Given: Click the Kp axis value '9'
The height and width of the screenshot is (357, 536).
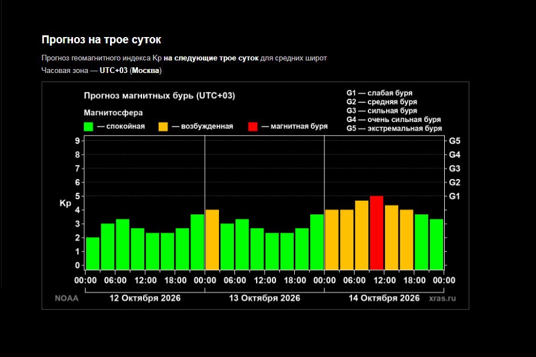Looking at the screenshot, I should click(x=78, y=141).
